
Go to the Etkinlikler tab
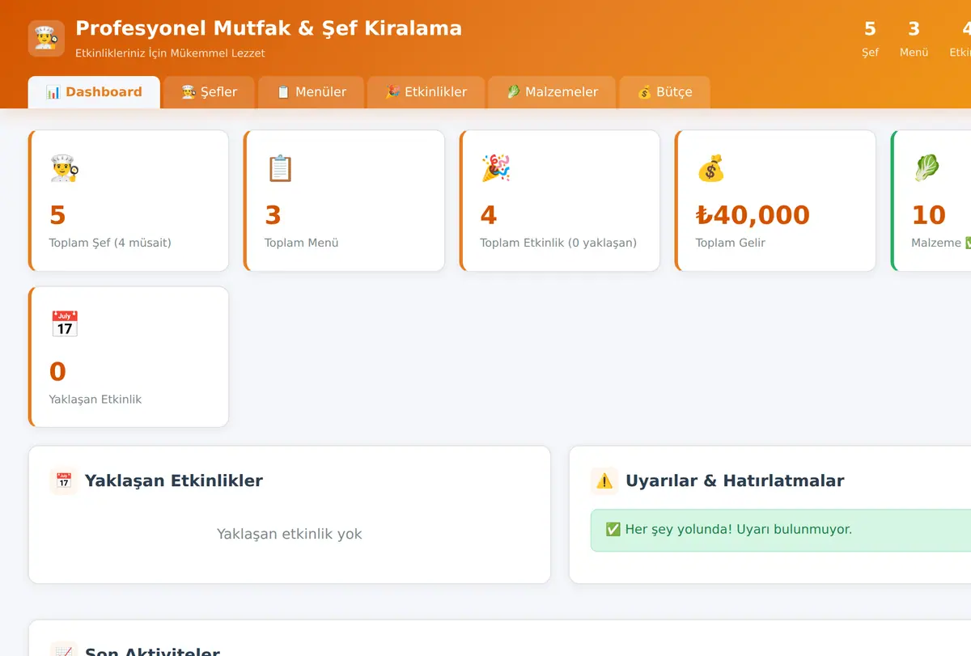[426, 92]
